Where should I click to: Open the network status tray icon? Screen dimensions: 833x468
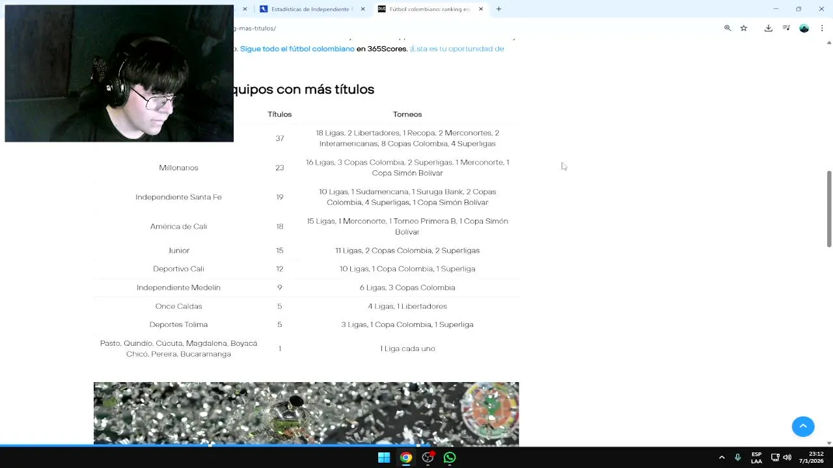tap(775, 458)
